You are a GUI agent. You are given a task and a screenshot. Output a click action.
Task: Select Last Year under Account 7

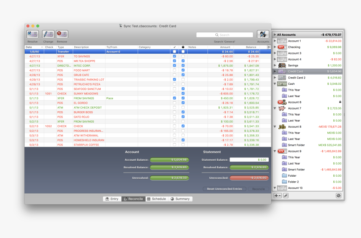pos(307,120)
